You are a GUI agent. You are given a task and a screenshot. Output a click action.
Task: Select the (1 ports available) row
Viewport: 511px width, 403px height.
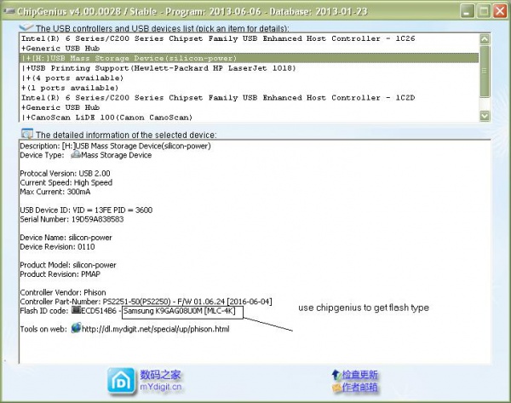tap(249, 88)
